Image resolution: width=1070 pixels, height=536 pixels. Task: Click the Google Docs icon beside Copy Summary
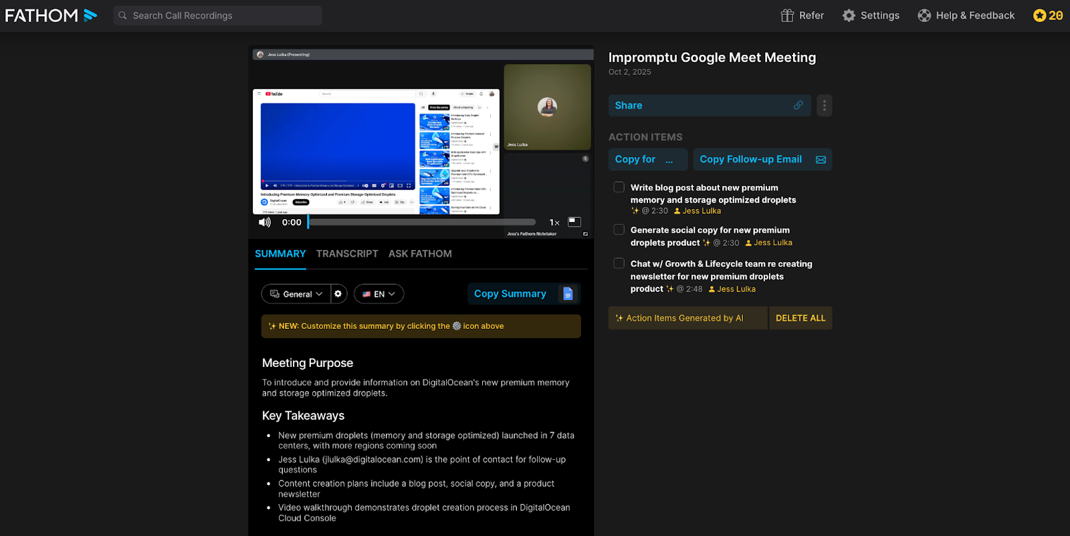point(568,294)
